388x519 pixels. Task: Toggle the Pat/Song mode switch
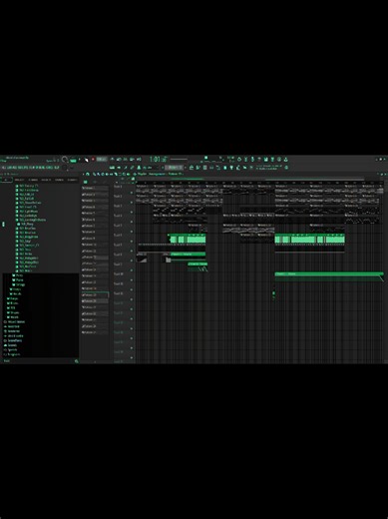73,160
